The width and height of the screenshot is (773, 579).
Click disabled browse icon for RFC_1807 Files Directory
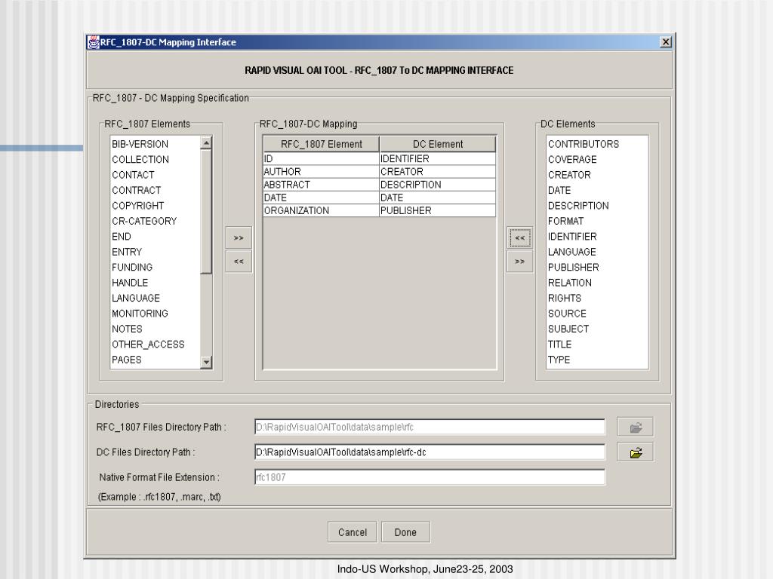[636, 427]
